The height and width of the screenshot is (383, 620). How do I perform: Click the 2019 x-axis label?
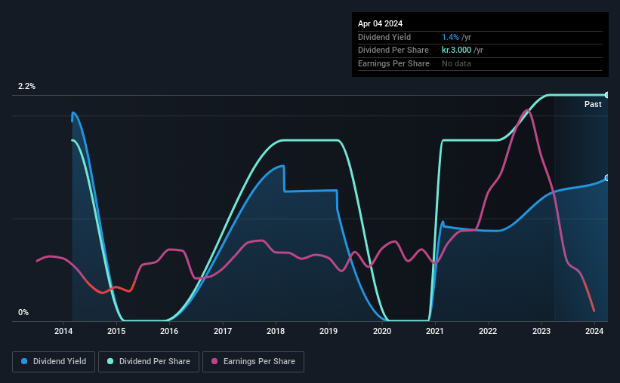click(x=329, y=331)
